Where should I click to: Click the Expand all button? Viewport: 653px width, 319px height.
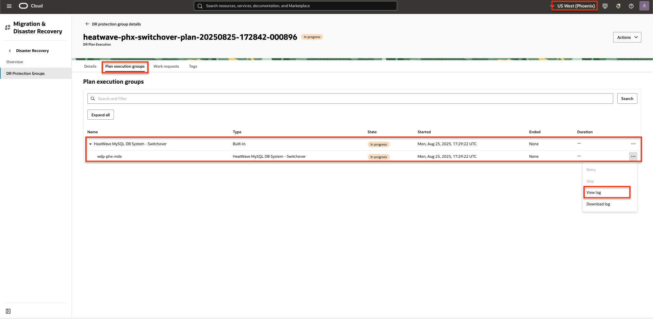(x=101, y=115)
